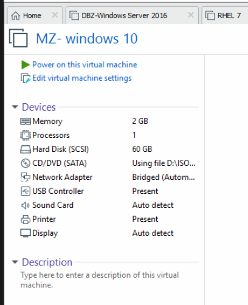
Task: Click the Memory device icon
Action: (26, 122)
